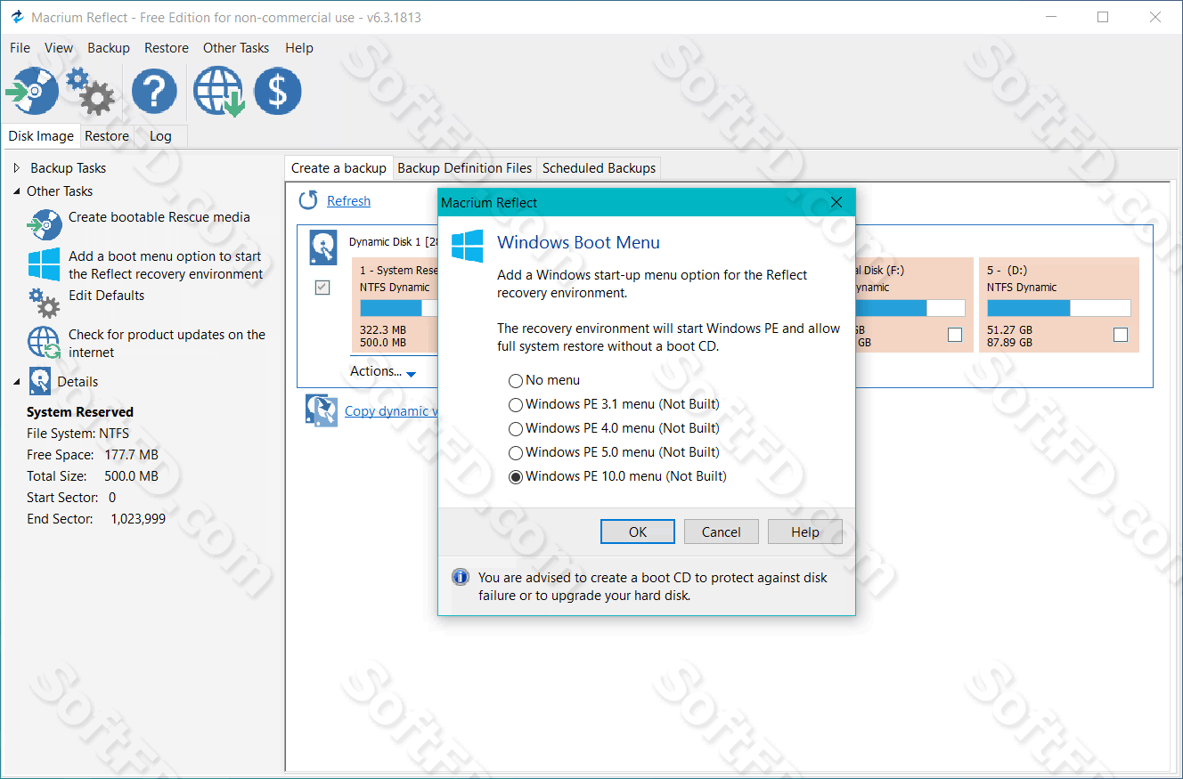Click System Reserved partition usage bar

point(399,308)
